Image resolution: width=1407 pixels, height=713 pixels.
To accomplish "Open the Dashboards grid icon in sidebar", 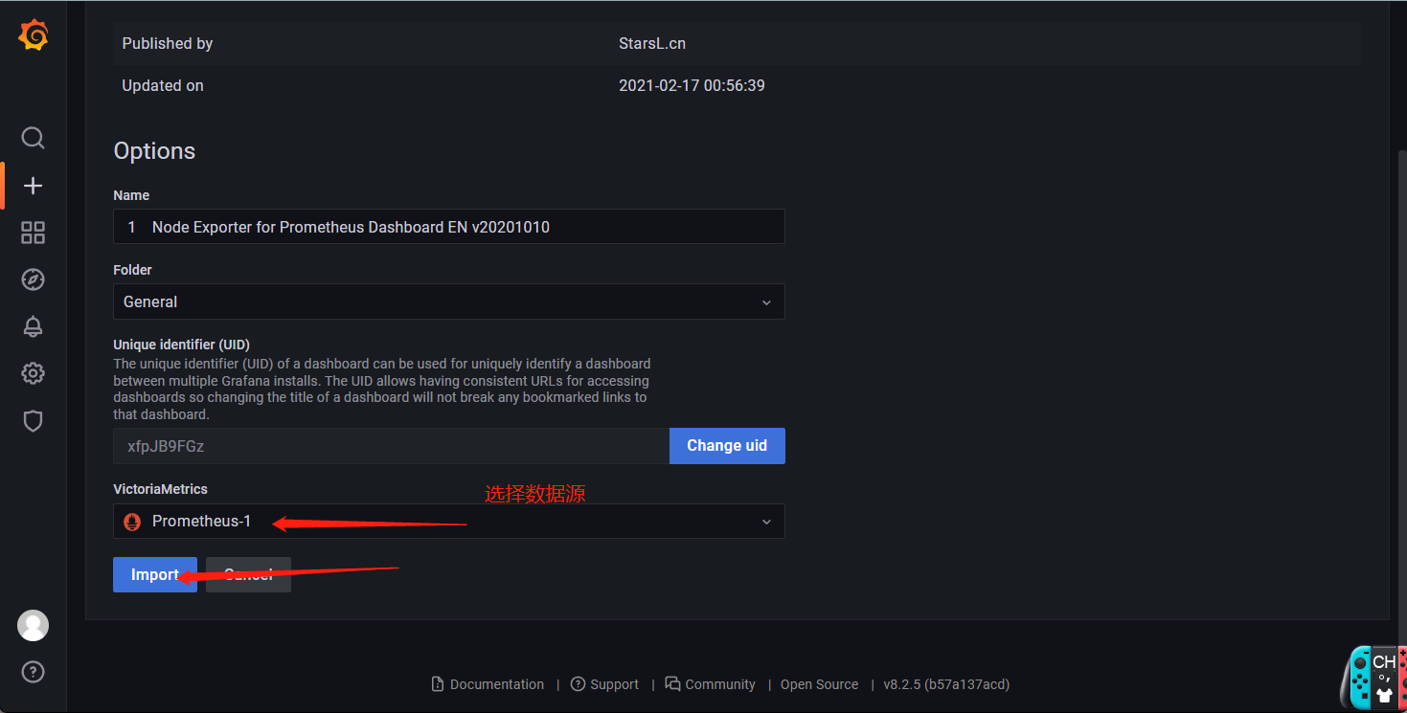I will (x=33, y=233).
